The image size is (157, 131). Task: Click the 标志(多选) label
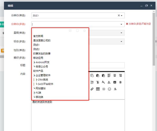tap(20, 41)
